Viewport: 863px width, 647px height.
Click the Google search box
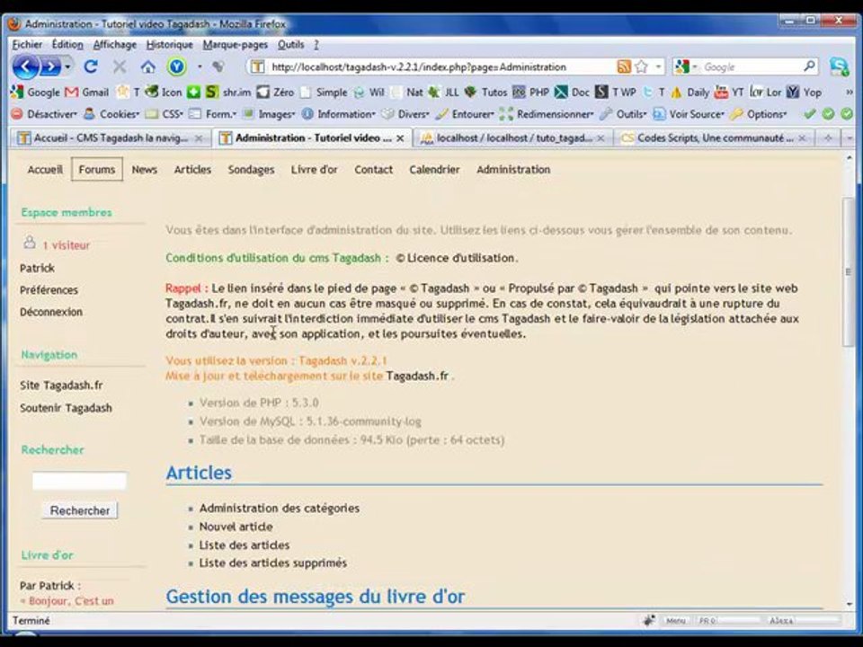pyautogui.click(x=752, y=67)
